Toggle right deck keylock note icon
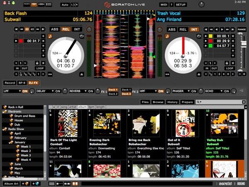Image resolution: width=249 pixels, height=187 pixels. [x=167, y=36]
